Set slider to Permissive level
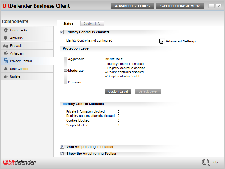The height and width of the screenshot is (169, 225). [65, 82]
